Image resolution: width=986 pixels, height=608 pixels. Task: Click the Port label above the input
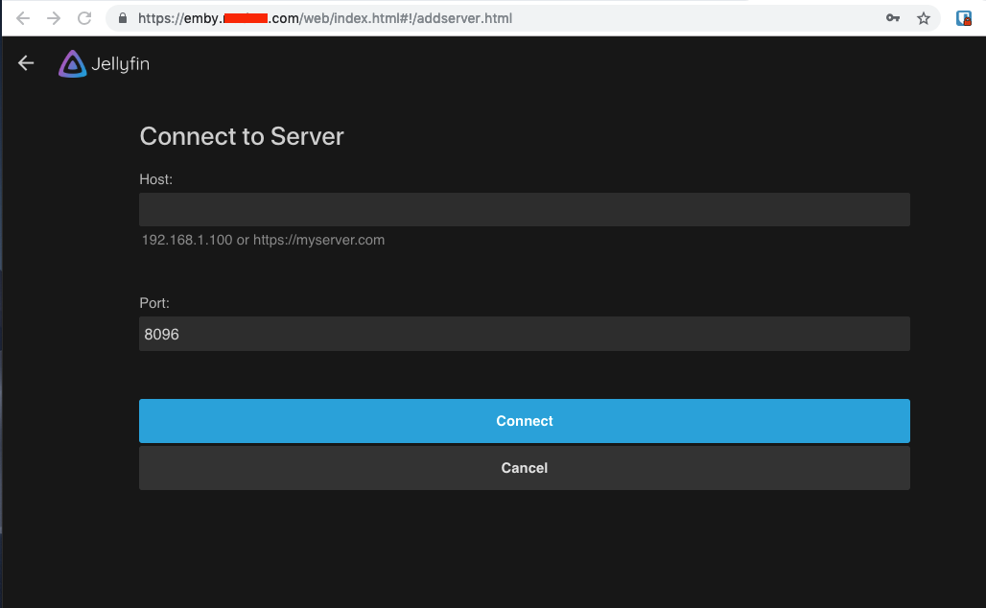pyautogui.click(x=153, y=303)
